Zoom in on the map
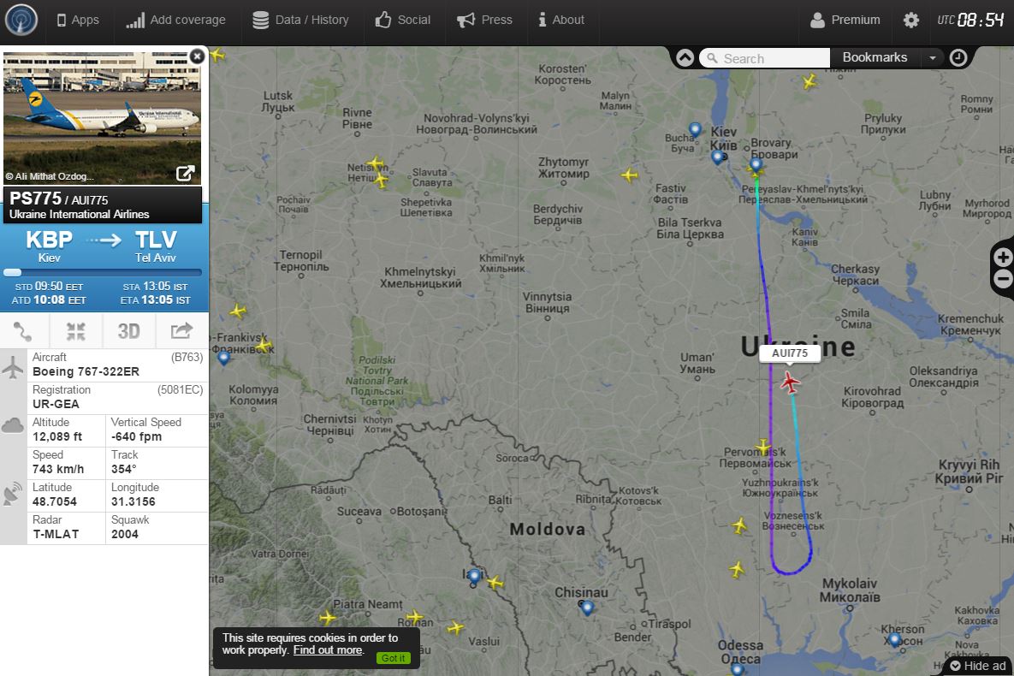 (1003, 258)
